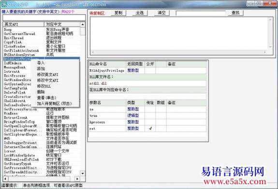
Task: Select 修改DLL in context menu
Action: point(44,86)
